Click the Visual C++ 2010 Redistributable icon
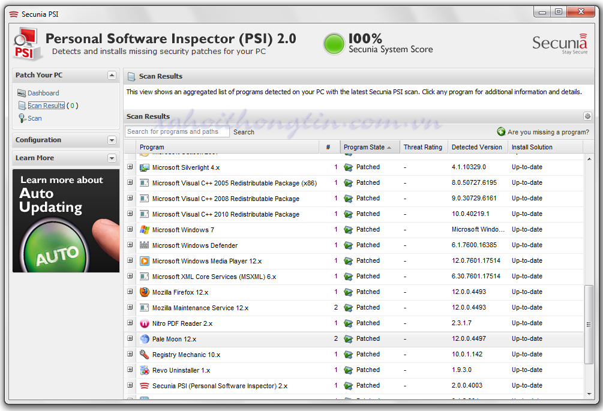Image resolution: width=603 pixels, height=411 pixels. coord(144,214)
